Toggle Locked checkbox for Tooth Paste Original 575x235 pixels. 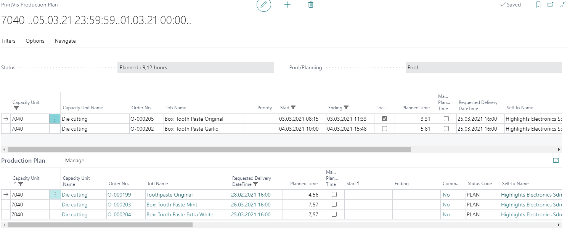pyautogui.click(x=384, y=119)
